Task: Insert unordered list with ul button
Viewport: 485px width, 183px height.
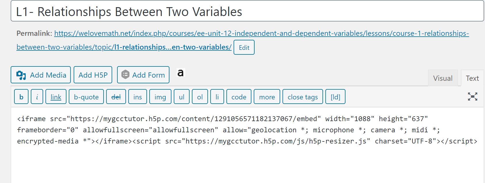Action: 182,97
